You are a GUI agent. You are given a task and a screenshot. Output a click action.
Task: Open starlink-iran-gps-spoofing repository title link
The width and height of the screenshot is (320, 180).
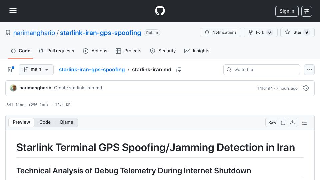(x=100, y=33)
